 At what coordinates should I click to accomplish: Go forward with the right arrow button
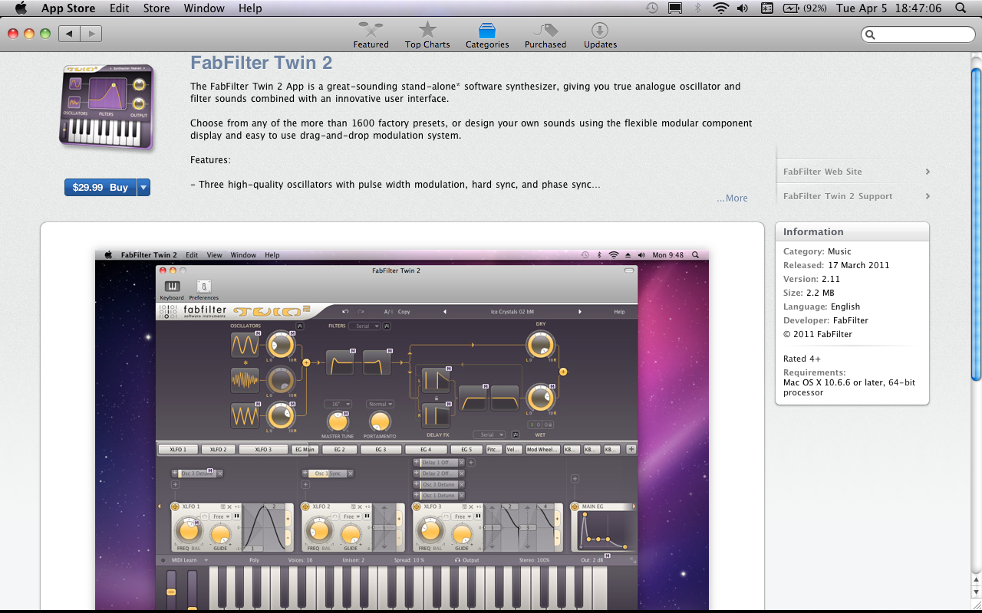(x=91, y=34)
